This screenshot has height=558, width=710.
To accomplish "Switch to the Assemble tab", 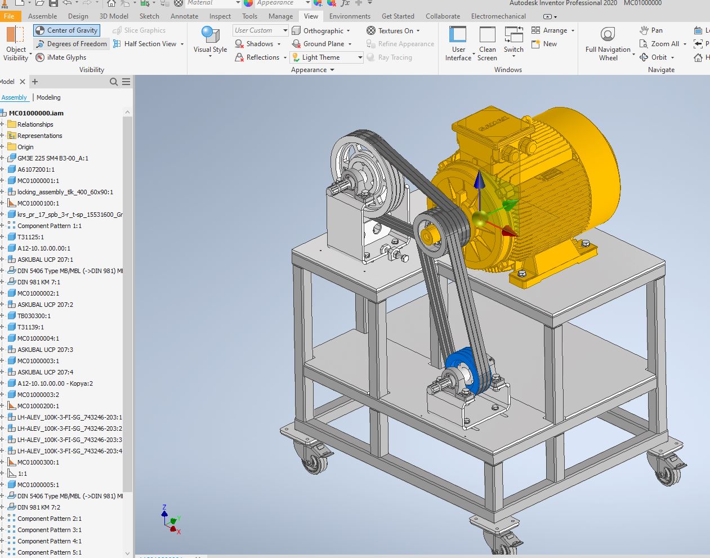I will click(42, 16).
